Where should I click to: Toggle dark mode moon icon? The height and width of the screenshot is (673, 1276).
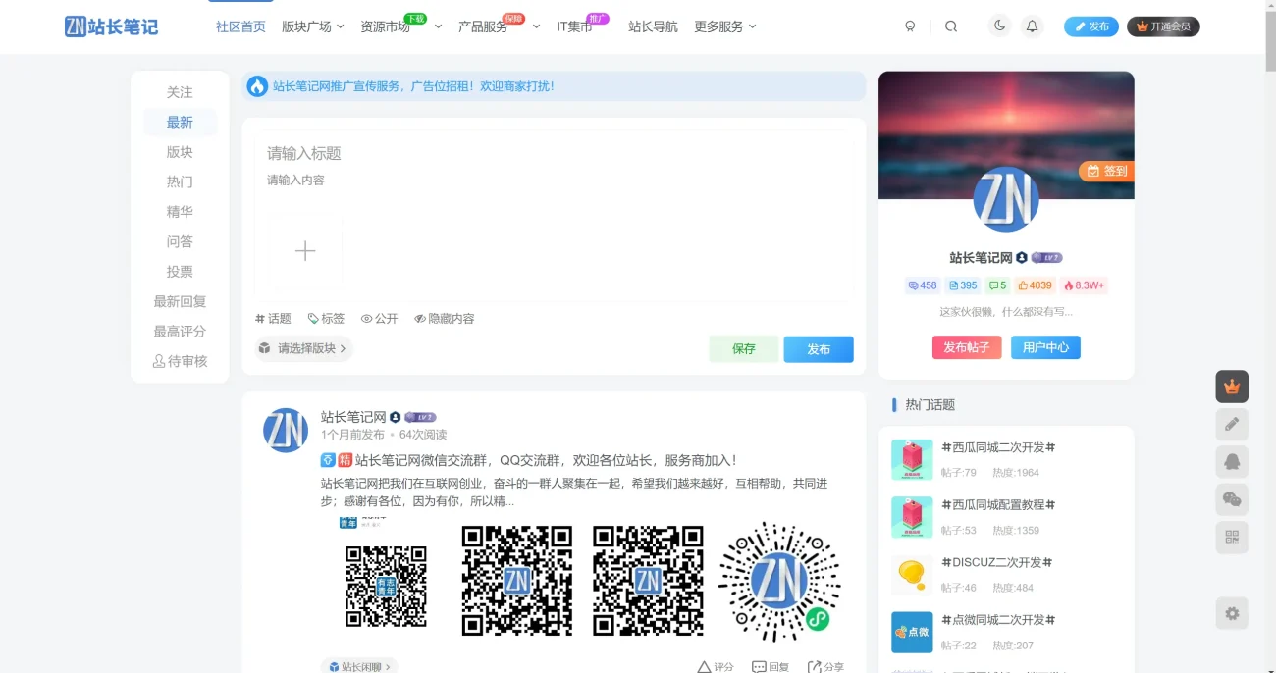(x=1000, y=26)
